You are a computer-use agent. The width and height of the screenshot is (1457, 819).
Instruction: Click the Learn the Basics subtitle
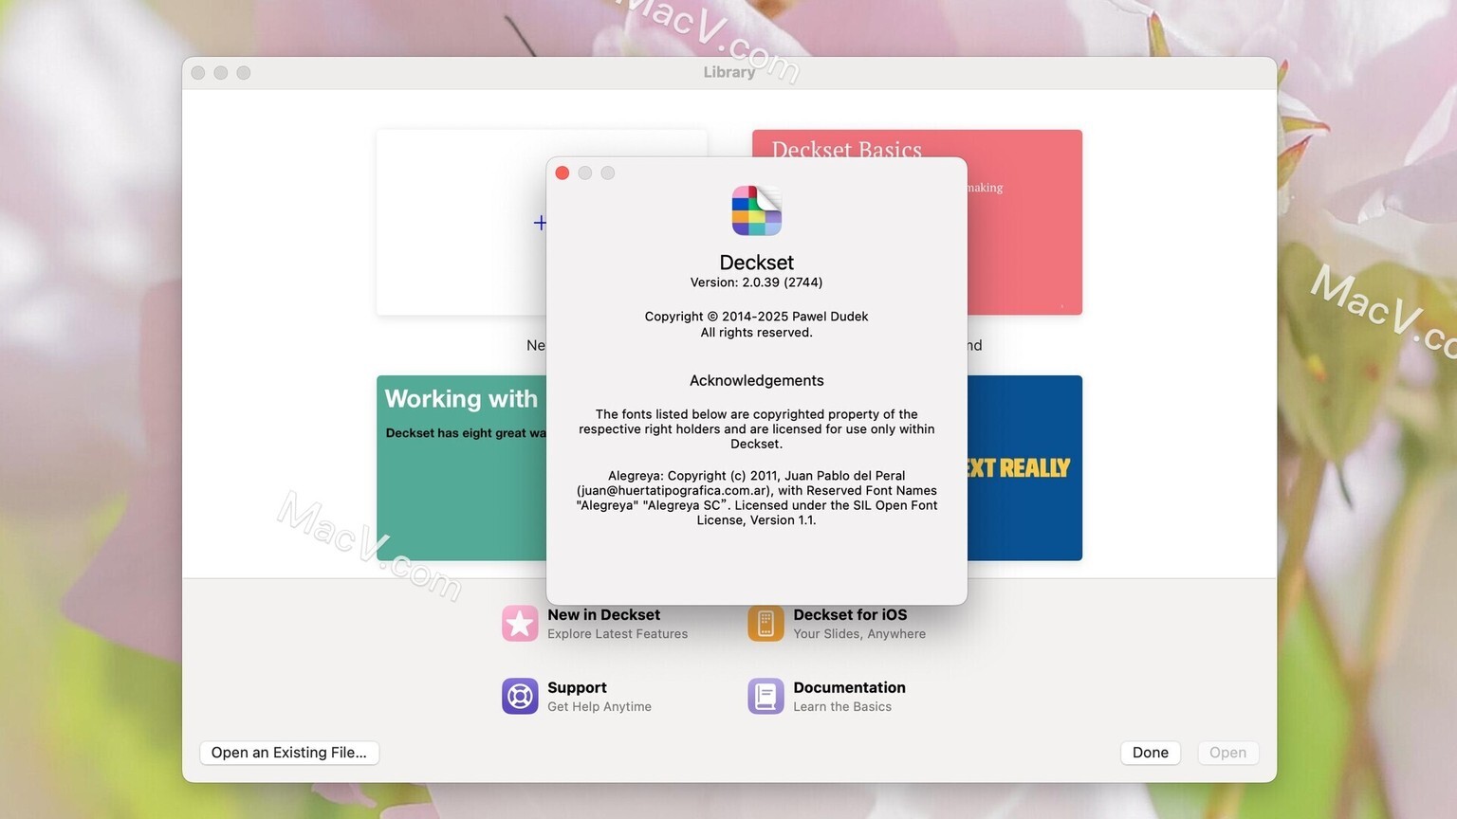[842, 707]
